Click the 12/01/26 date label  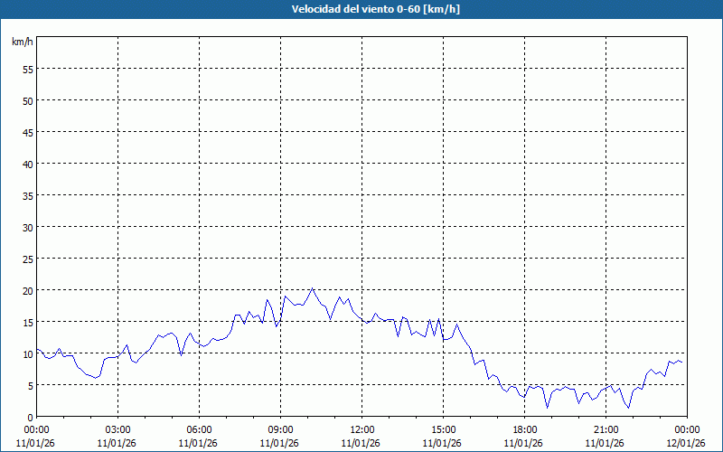pyautogui.click(x=687, y=443)
